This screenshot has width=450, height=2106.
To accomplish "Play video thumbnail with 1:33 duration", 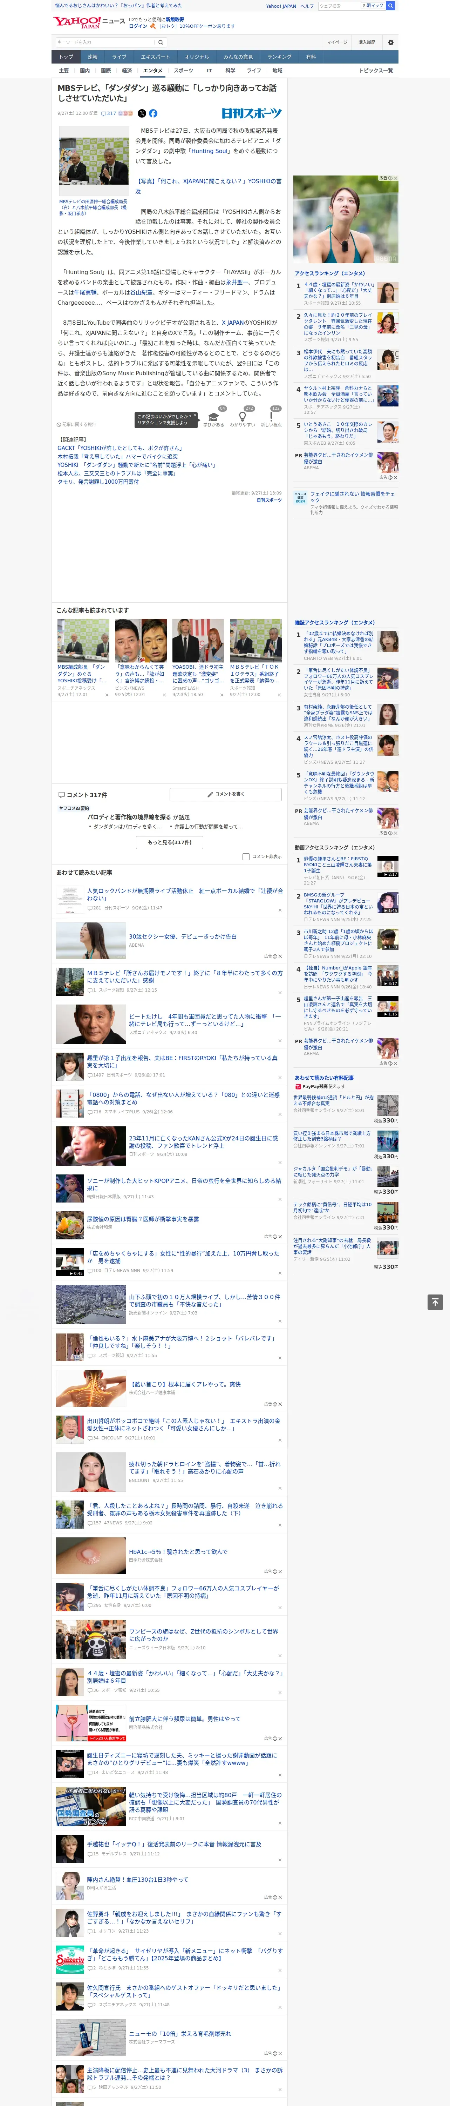I will coord(388,939).
